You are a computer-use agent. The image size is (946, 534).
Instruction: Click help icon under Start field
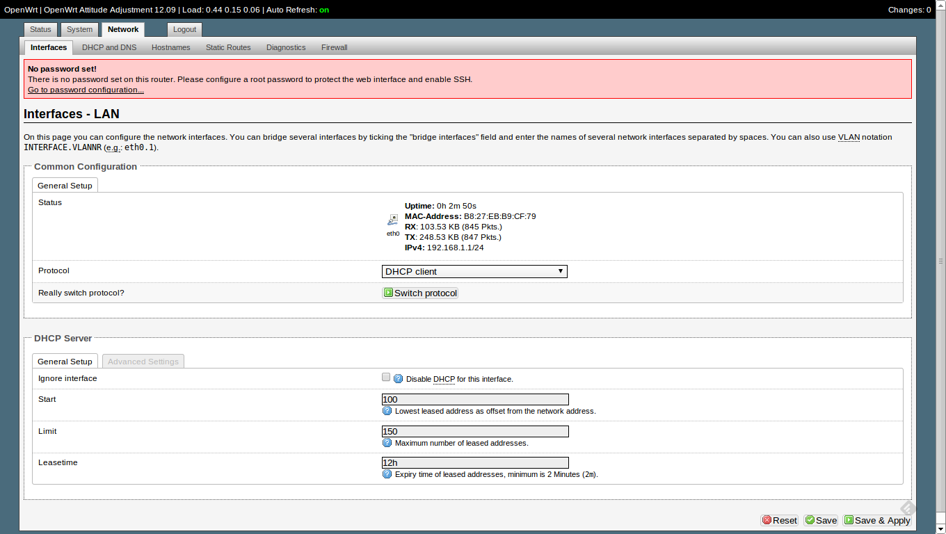click(387, 411)
